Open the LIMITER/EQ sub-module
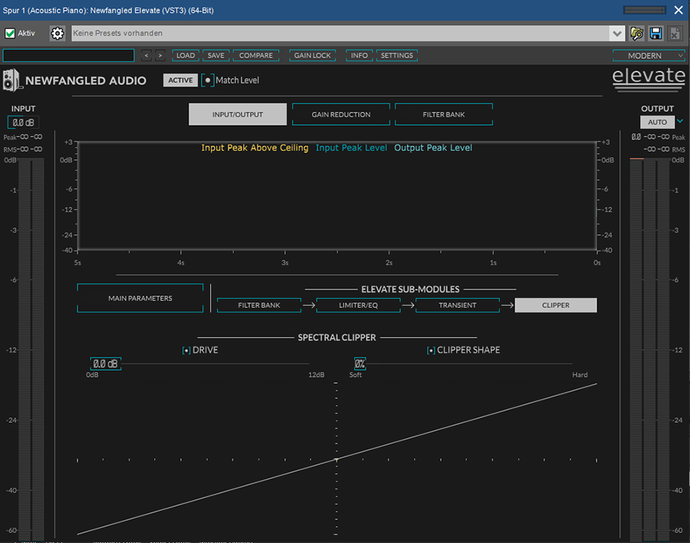Viewport: 690px width, 543px height. tap(358, 305)
